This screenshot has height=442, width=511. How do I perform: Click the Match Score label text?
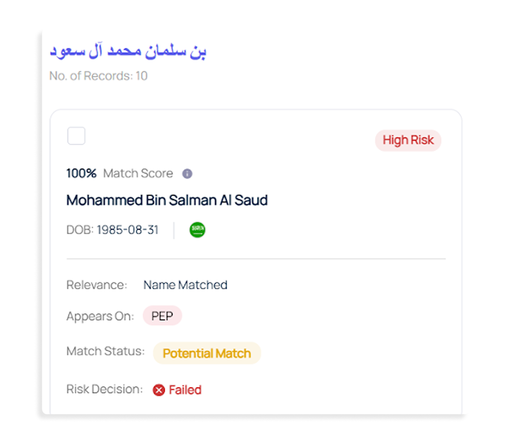pyautogui.click(x=138, y=174)
